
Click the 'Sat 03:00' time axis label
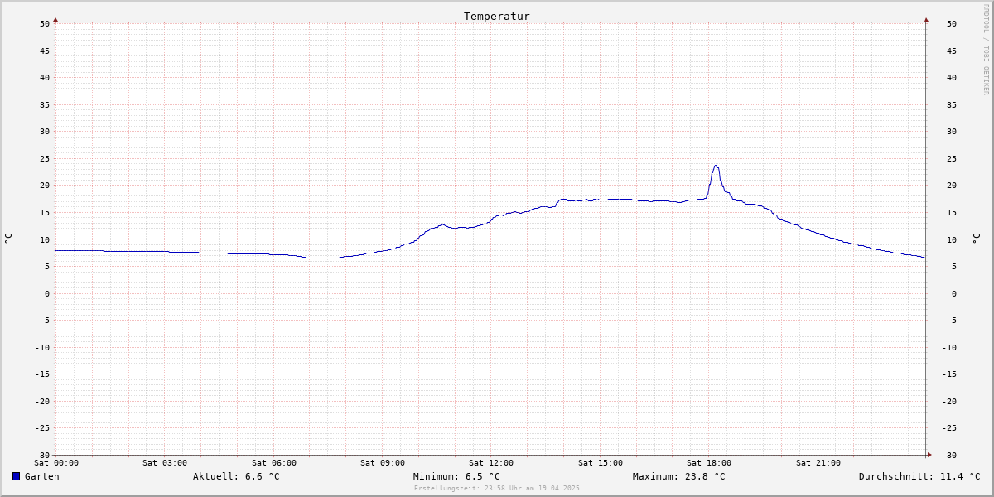coord(165,463)
